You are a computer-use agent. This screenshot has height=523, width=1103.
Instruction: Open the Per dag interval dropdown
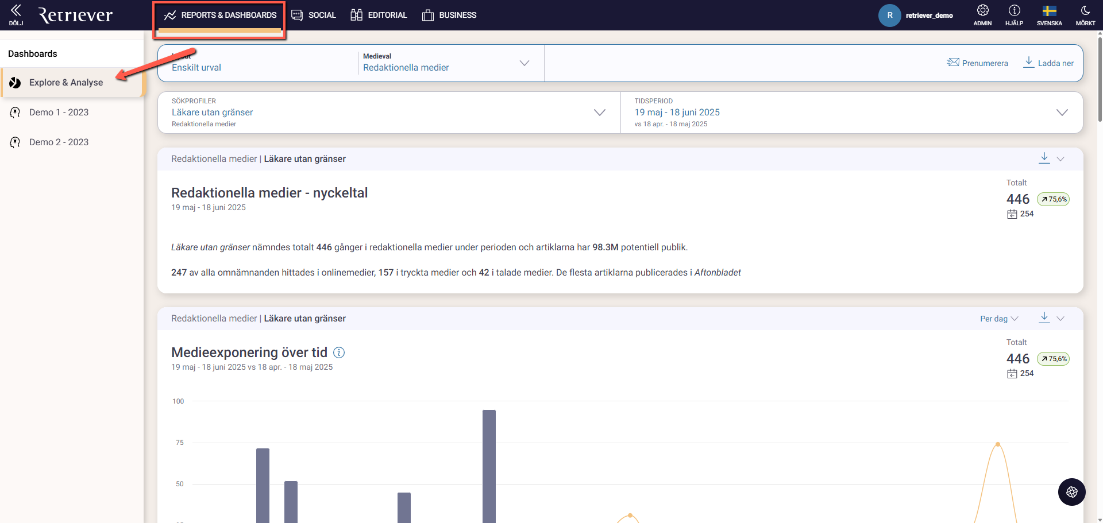999,319
